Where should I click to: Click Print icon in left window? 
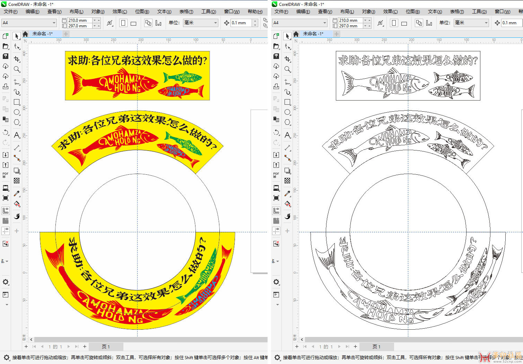point(6,86)
